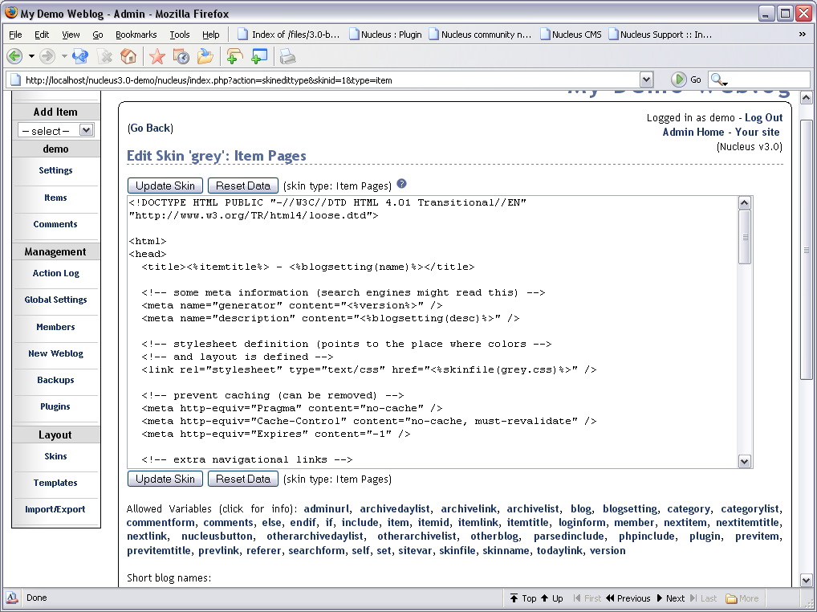Screen dimensions: 817x612
Task: Visit the Your site link
Action: pyautogui.click(x=757, y=132)
